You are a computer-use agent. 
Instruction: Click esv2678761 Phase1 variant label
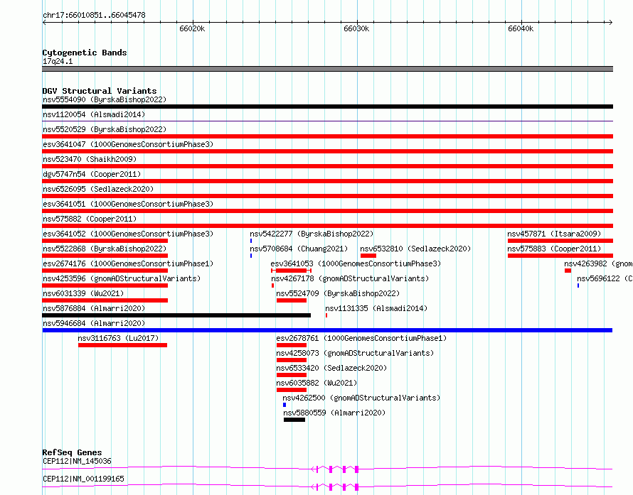[361, 338]
